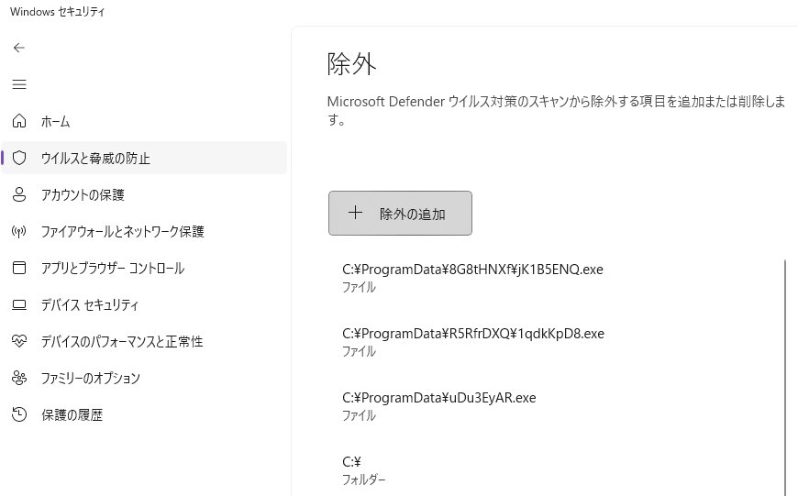
Task: Open 保護の履歴 from the sidebar
Action: click(72, 415)
